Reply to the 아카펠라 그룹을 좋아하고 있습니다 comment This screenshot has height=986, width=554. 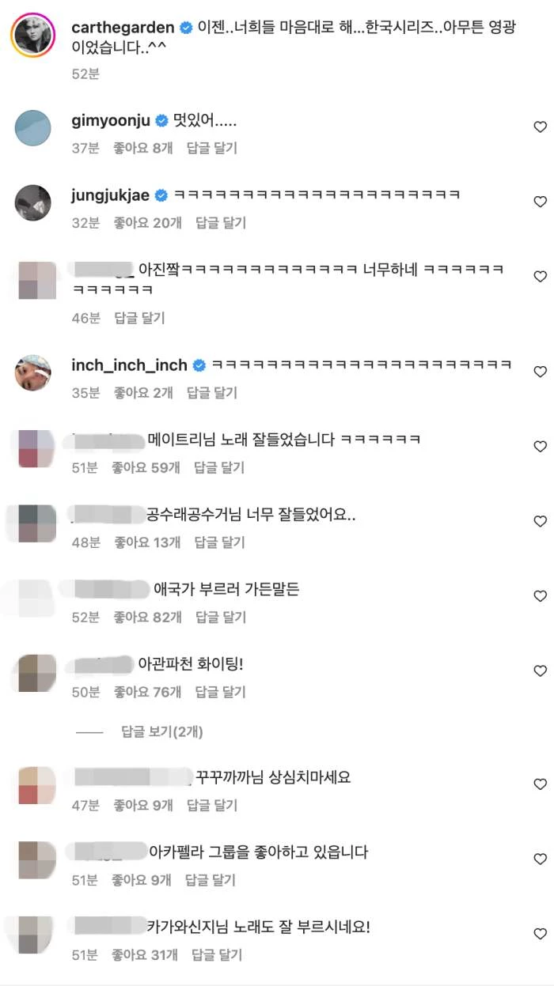point(210,880)
